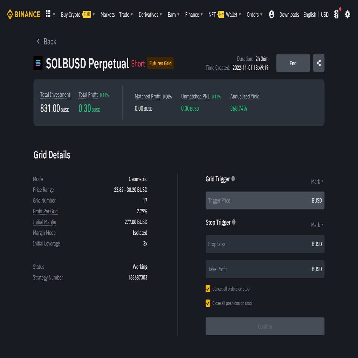Click the Futures Grid tag
The width and height of the screenshot is (358, 358).
161,63
